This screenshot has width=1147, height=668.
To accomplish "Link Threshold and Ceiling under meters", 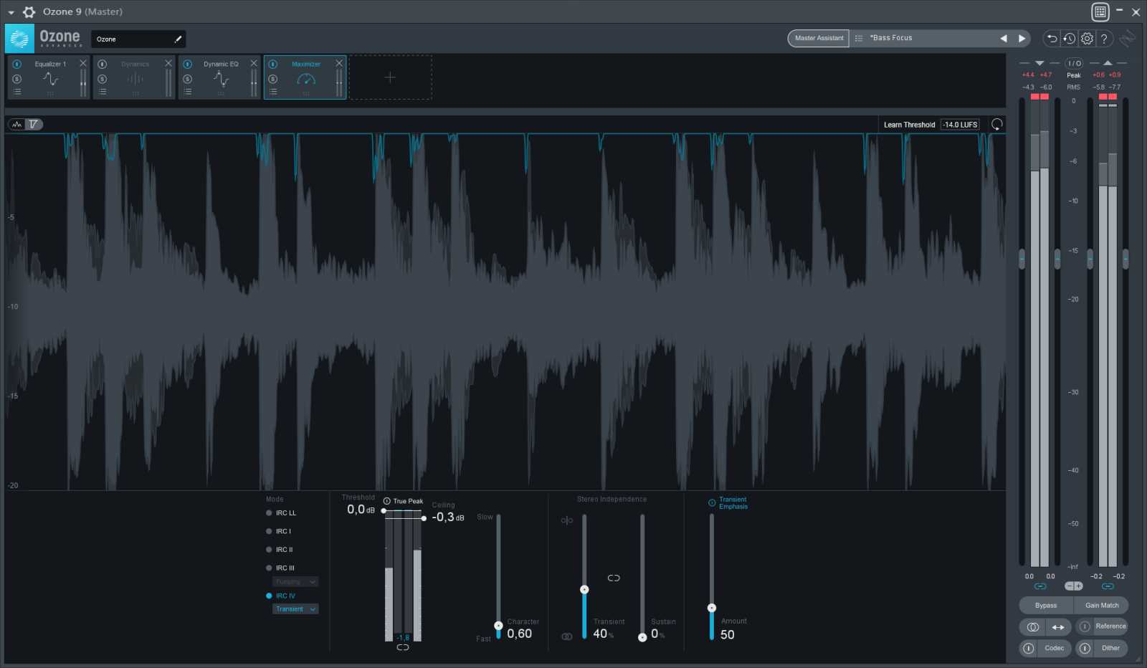I will (x=403, y=647).
